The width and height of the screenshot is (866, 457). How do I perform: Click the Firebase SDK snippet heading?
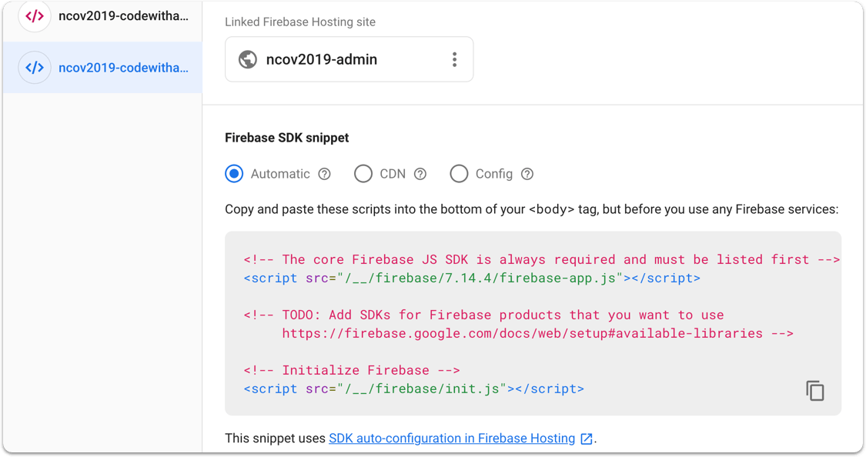pos(286,138)
